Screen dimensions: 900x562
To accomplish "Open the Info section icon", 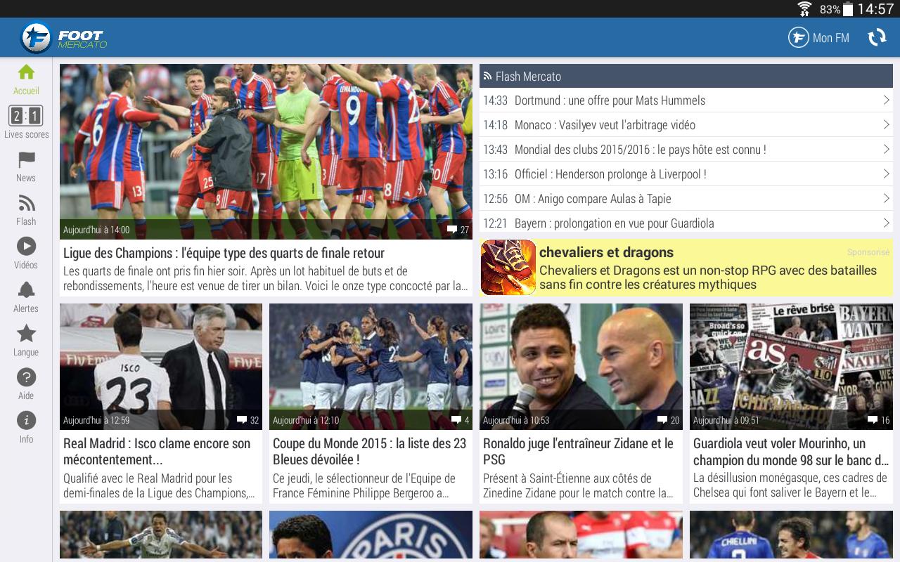I will coord(26,421).
